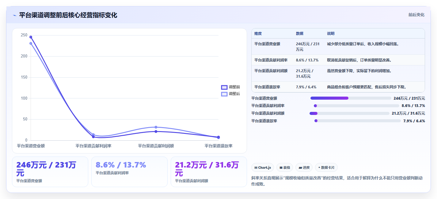Toggle the 调整后 series via legend label
Viewport: 437px width, 199px height.
(234, 94)
